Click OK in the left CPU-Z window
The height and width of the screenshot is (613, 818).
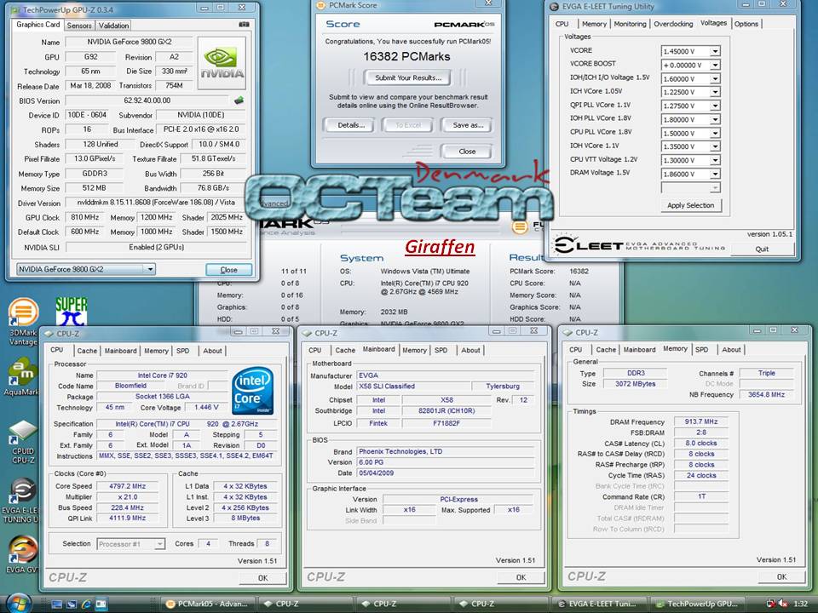[x=263, y=577]
